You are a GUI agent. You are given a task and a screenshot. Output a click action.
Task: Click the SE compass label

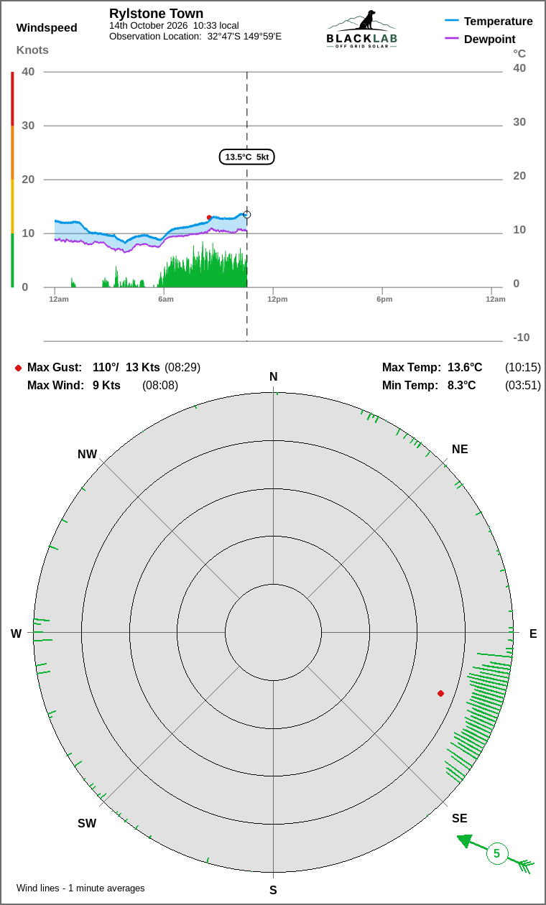(460, 818)
